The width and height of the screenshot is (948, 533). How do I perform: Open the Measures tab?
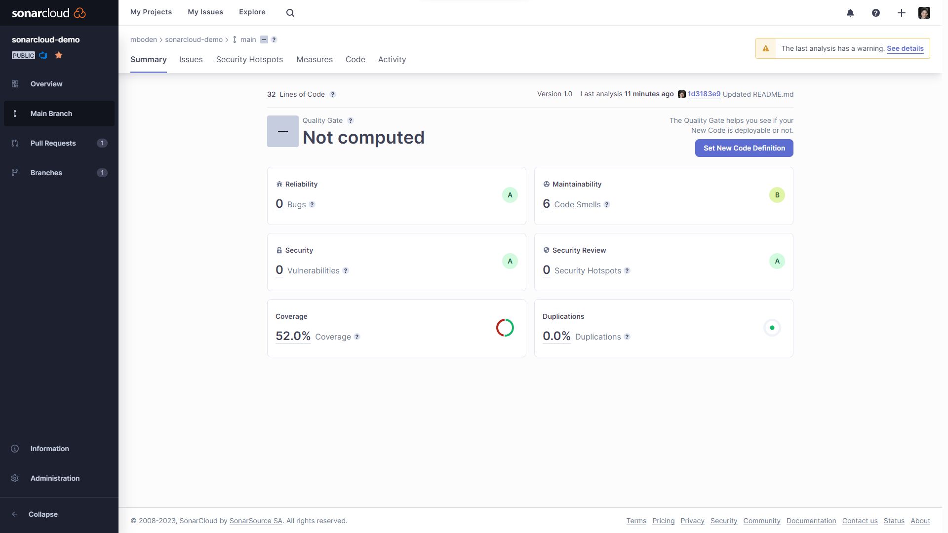click(315, 59)
